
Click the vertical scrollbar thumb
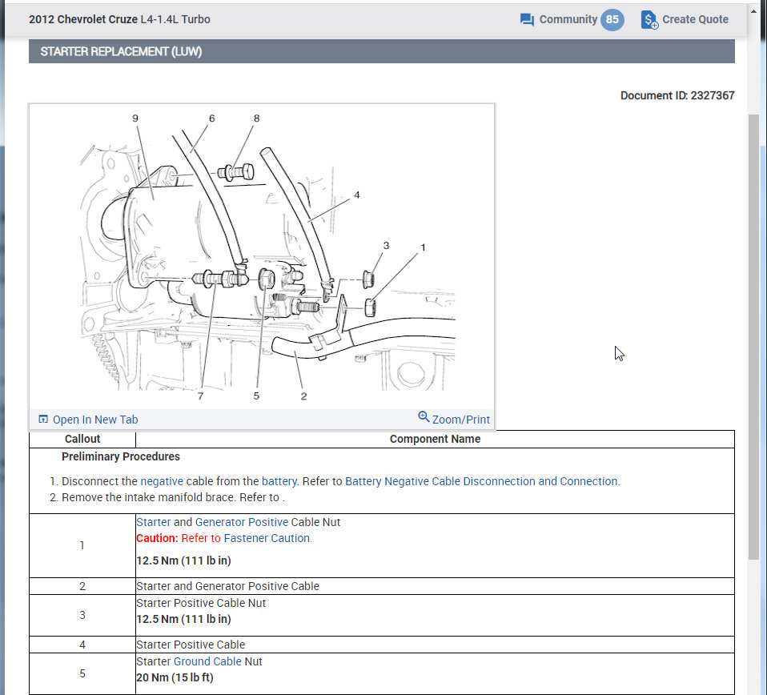click(x=753, y=336)
